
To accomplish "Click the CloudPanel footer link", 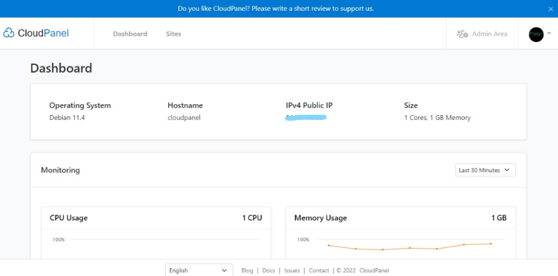I will 374,271.
